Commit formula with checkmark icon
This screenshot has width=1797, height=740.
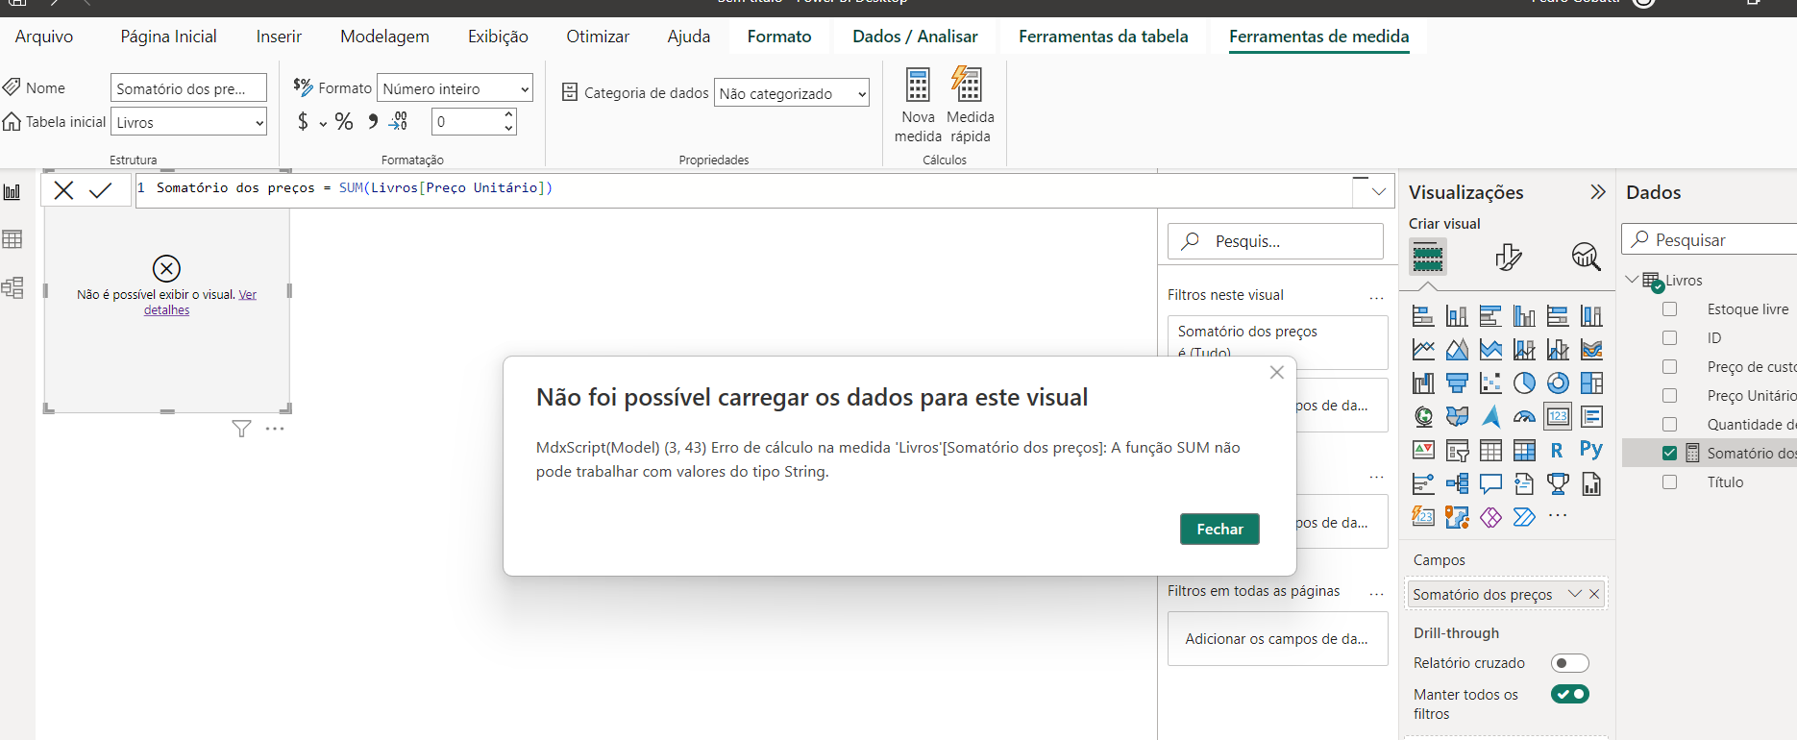(x=100, y=190)
